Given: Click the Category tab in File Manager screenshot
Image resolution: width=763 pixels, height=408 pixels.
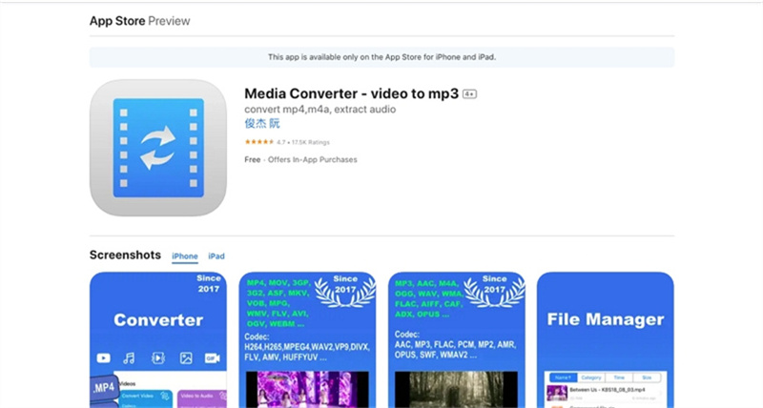Looking at the screenshot, I should (590, 377).
